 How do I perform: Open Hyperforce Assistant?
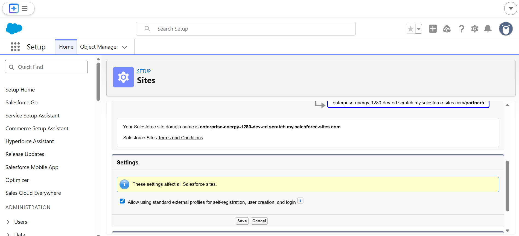(30, 141)
